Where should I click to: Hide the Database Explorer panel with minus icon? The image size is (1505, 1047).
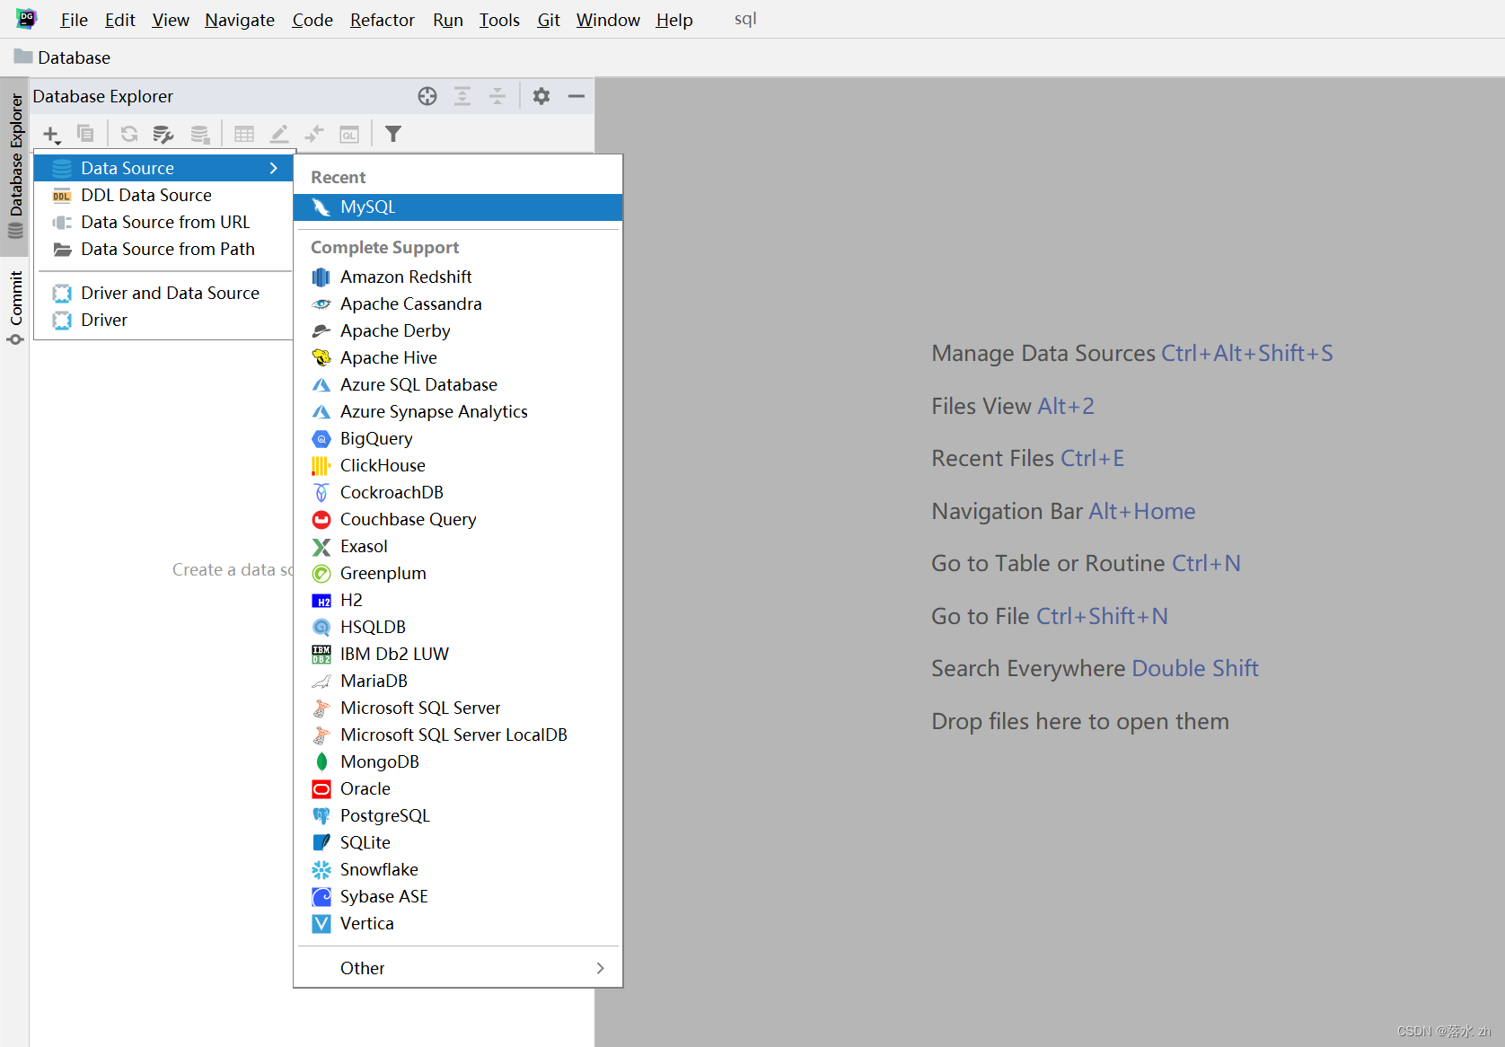coord(576,96)
